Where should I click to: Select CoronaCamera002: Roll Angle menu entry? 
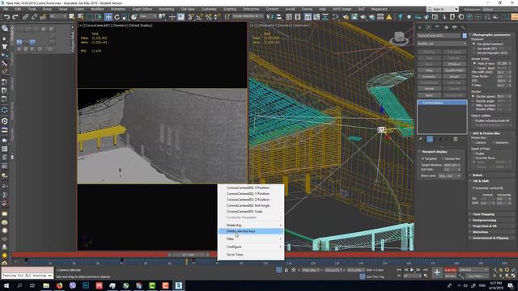[251, 205]
